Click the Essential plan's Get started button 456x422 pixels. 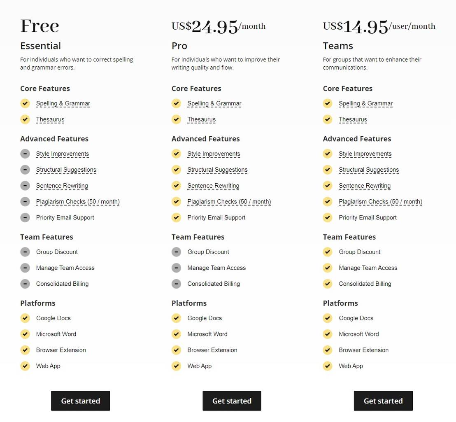point(80,401)
